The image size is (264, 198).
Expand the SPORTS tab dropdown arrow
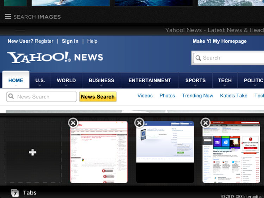click(195, 85)
